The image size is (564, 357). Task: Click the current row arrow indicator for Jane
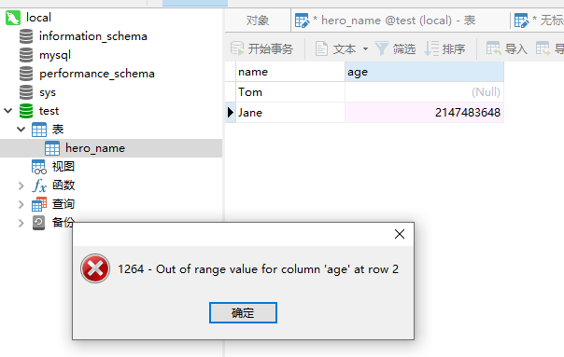(x=231, y=113)
